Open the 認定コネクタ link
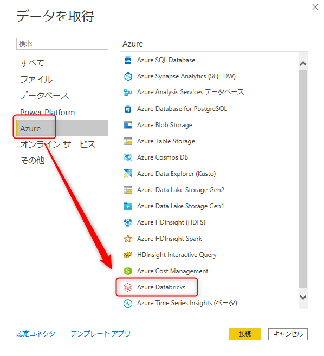Viewport: 324px width, 356px height. pos(36,334)
